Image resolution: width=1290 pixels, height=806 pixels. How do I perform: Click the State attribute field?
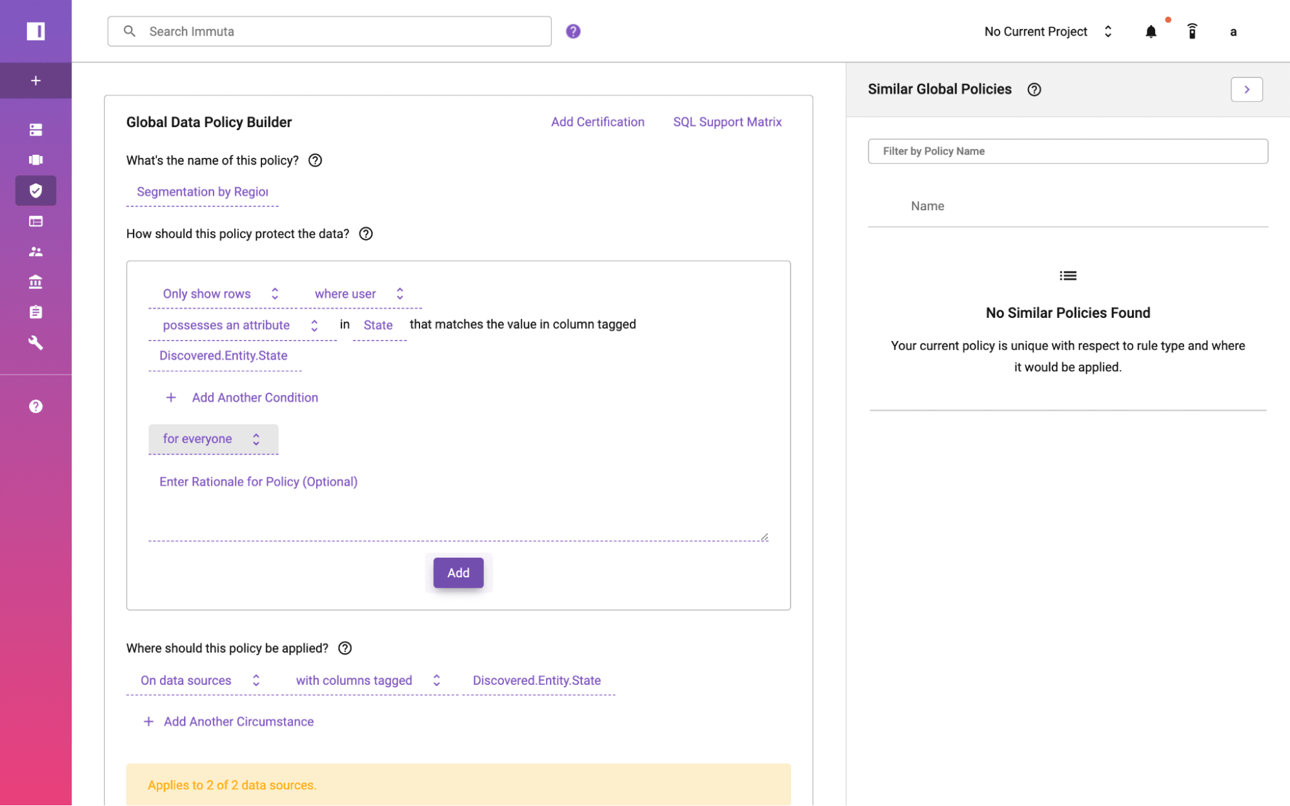point(379,326)
